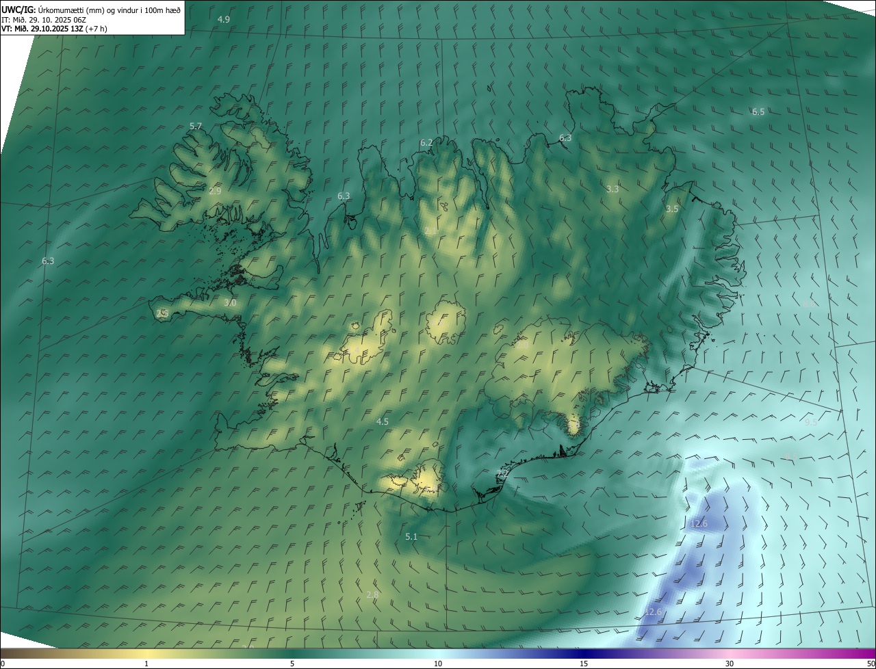Click the 6.5 value label on the map
Screen dimensions: 876x669
click(758, 112)
